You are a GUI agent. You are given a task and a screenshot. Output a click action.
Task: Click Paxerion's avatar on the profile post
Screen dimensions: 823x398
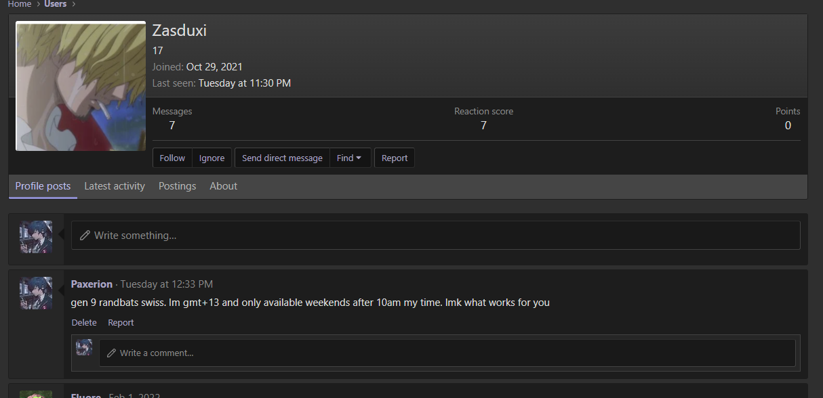(36, 293)
